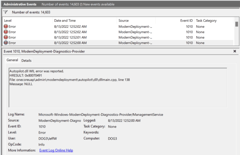Sort by Date and Time column
Screen dimensions: 240x155
[84, 21]
